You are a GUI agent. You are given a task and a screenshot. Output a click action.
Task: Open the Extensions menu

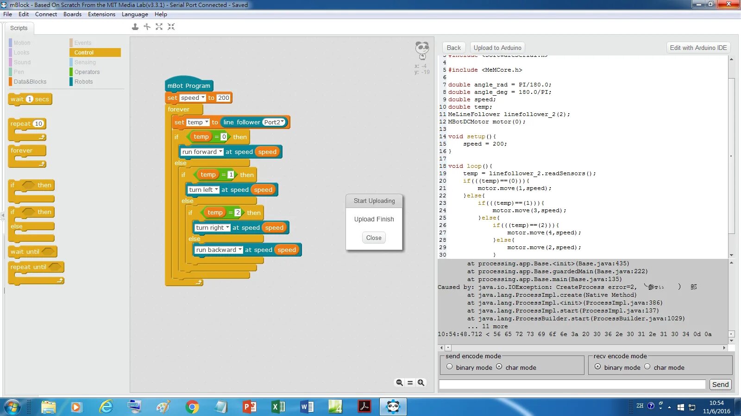pos(101,14)
